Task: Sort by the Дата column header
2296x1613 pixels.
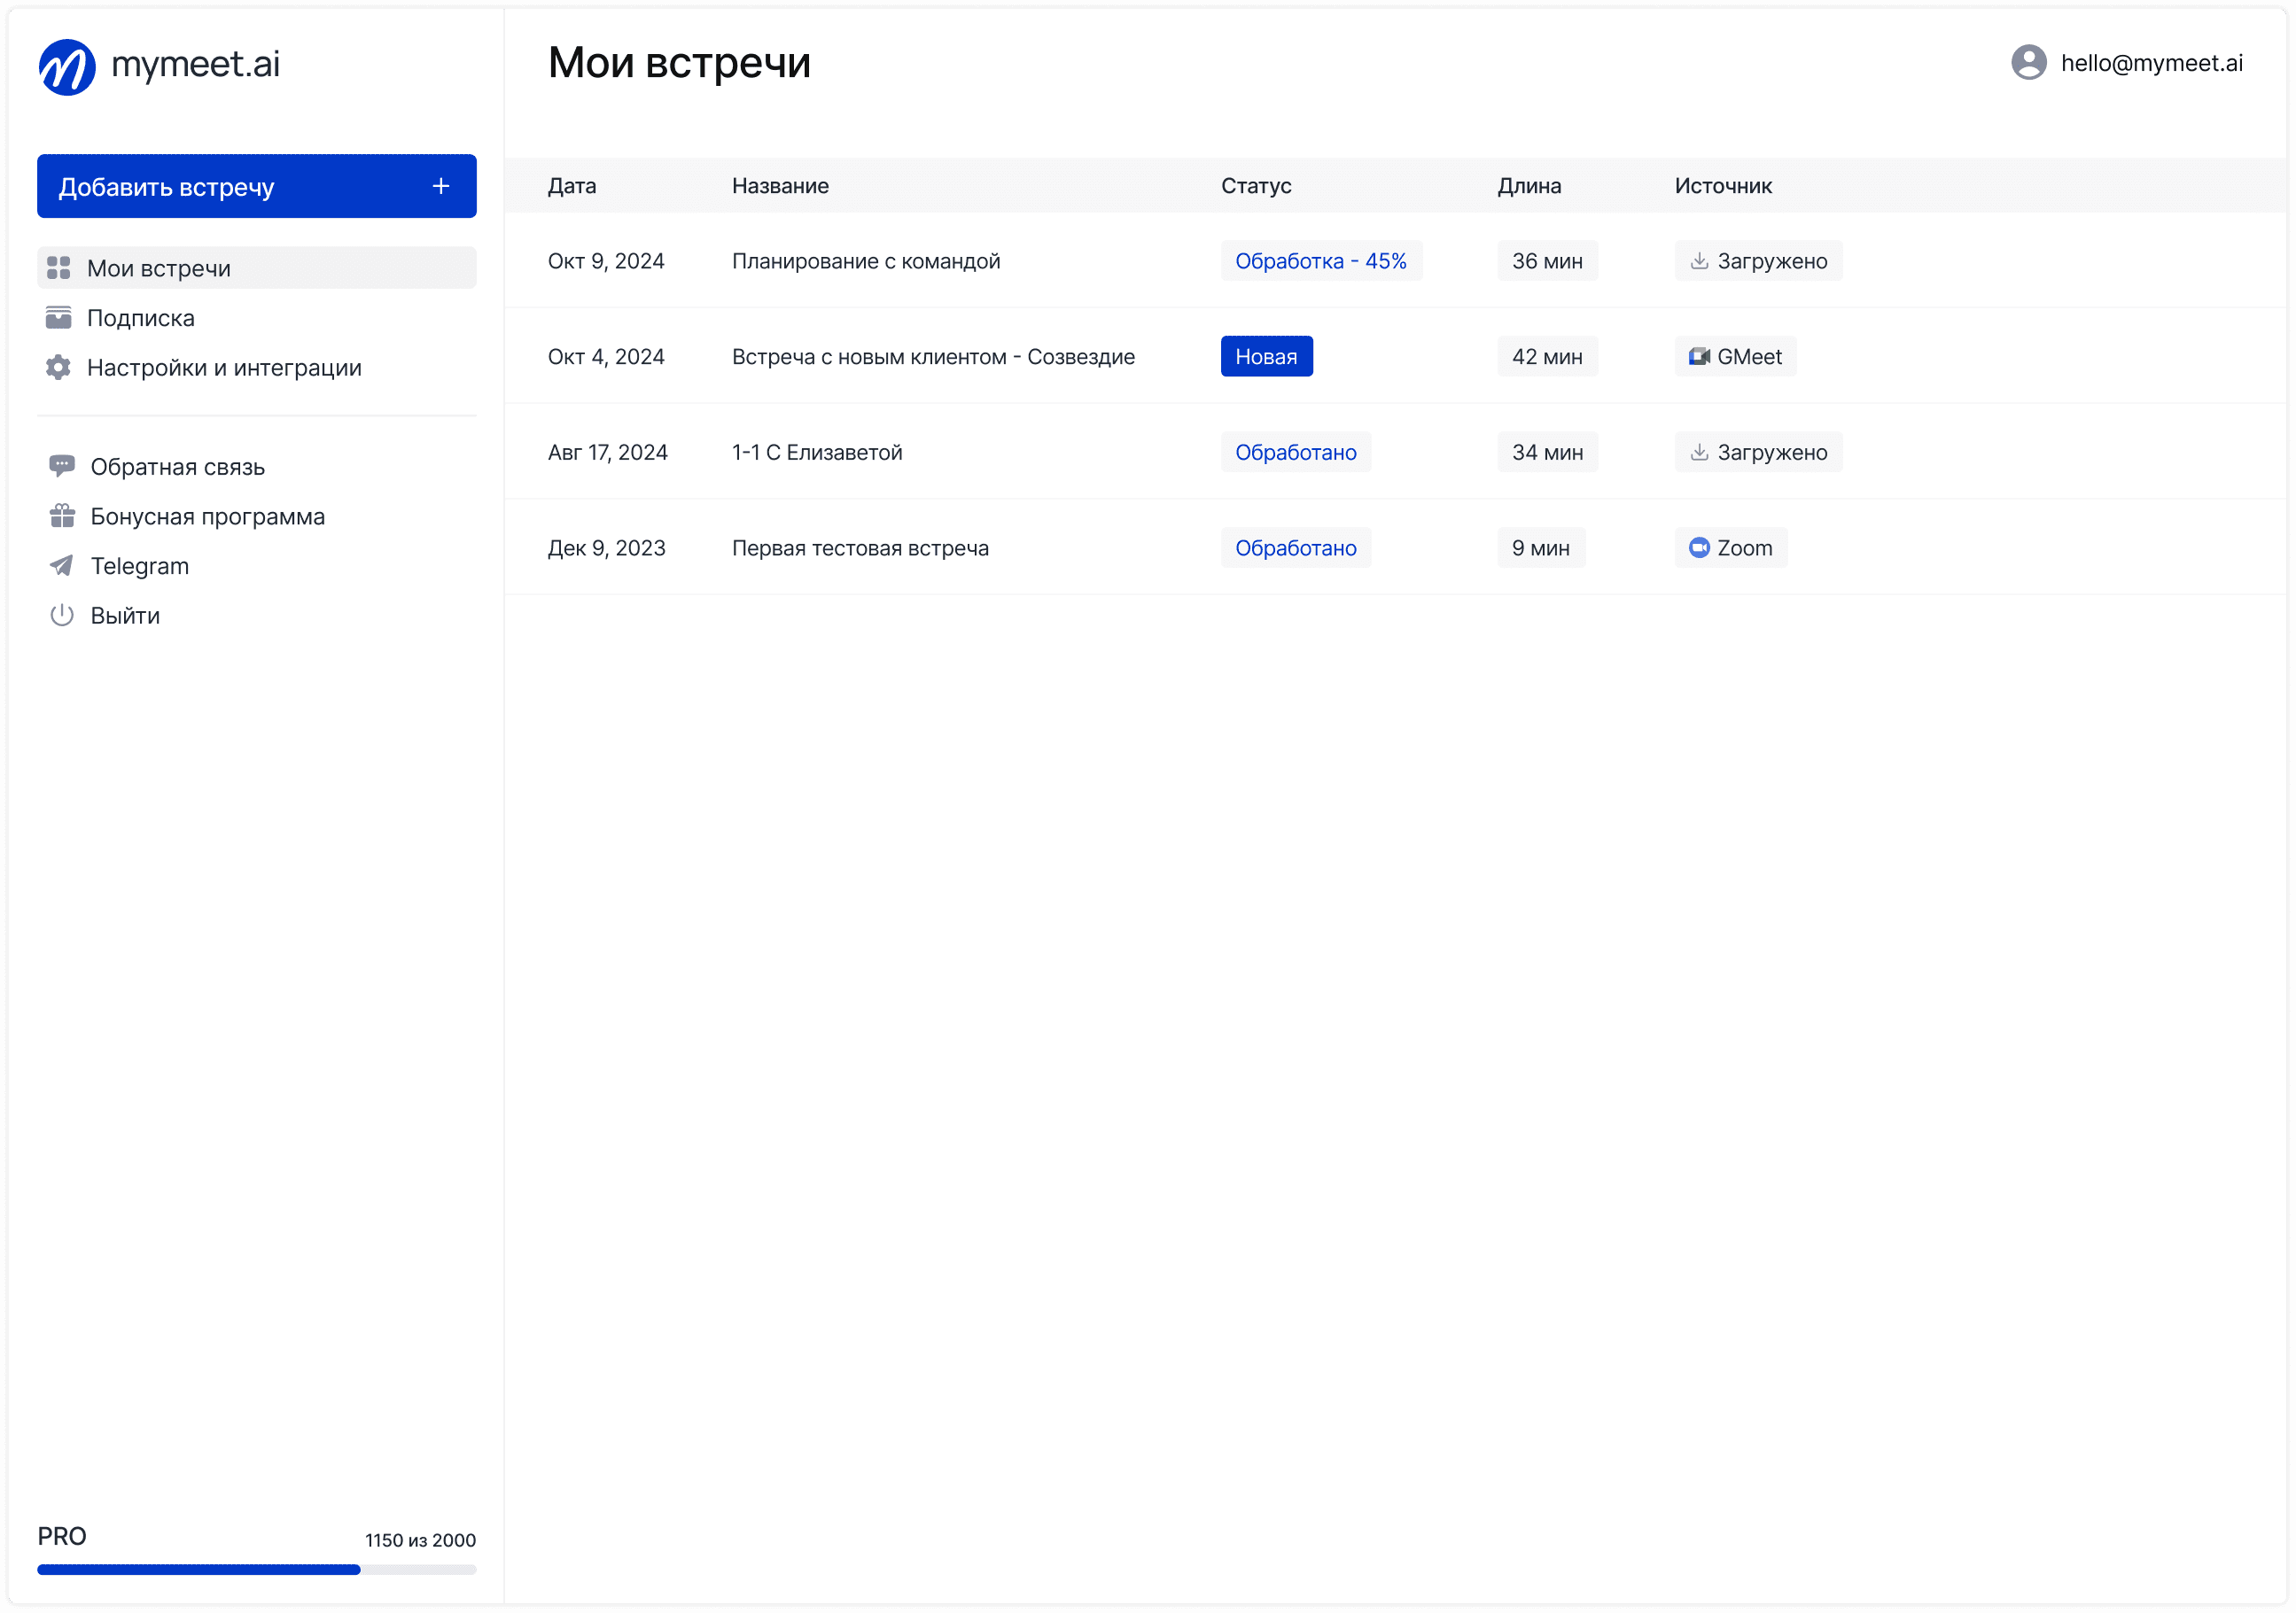Action: 571,186
